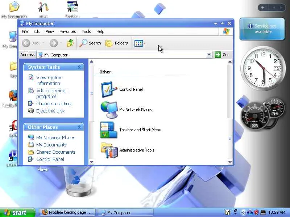The image size is (290, 217).
Task: Click the Windows flag logo in menu bar
Action: (226, 31)
